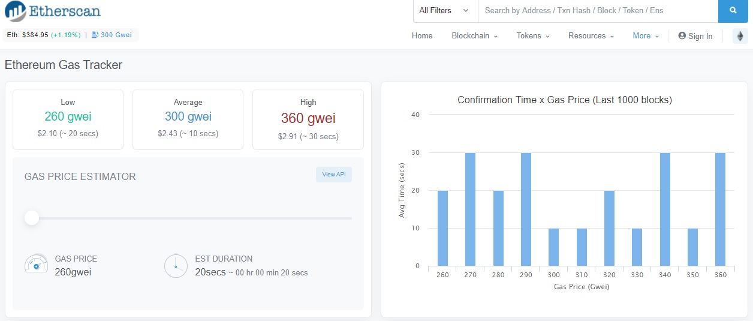Click the gas pump icon beside 300 Gwei
Screen dimensions: 753x321
[x=95, y=35]
